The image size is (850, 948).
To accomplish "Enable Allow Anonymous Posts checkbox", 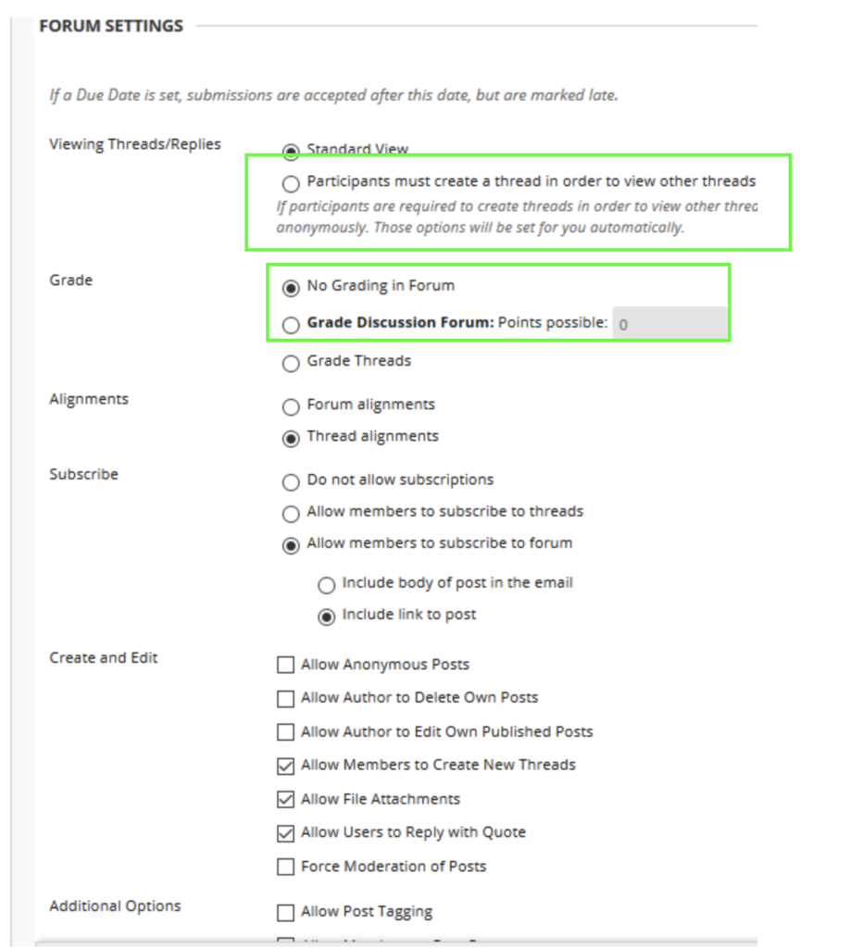I will [x=286, y=665].
